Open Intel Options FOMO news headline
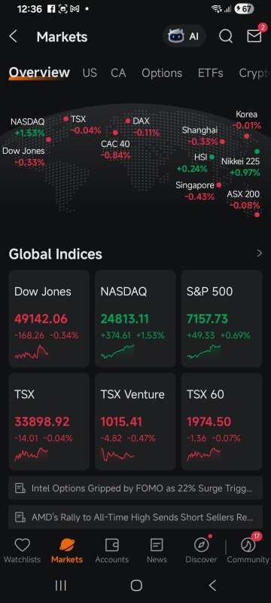This screenshot has height=603, width=271. pos(135,488)
